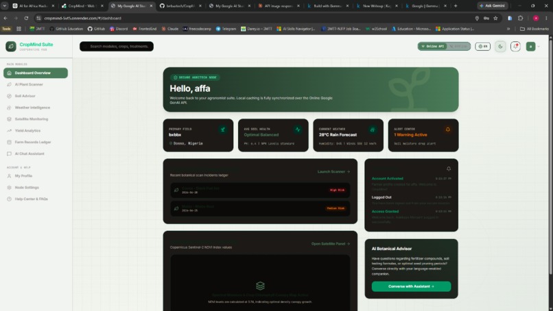Switch to Offline mode toggle

pyautogui.click(x=458, y=46)
